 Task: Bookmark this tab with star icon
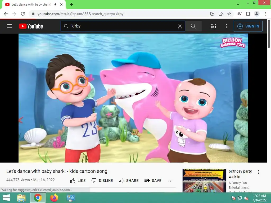pyautogui.click(x=229, y=14)
